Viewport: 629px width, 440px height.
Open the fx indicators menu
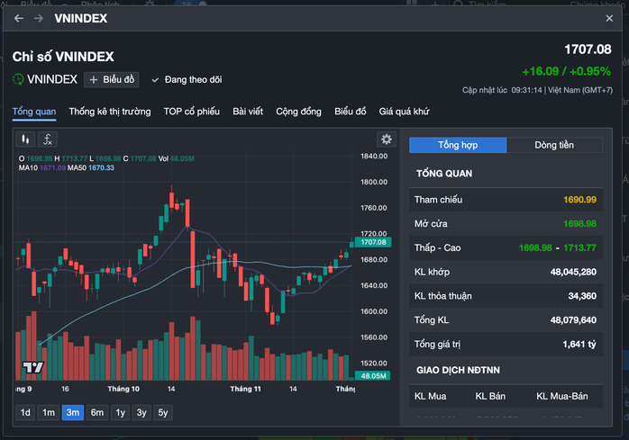pyautogui.click(x=48, y=139)
